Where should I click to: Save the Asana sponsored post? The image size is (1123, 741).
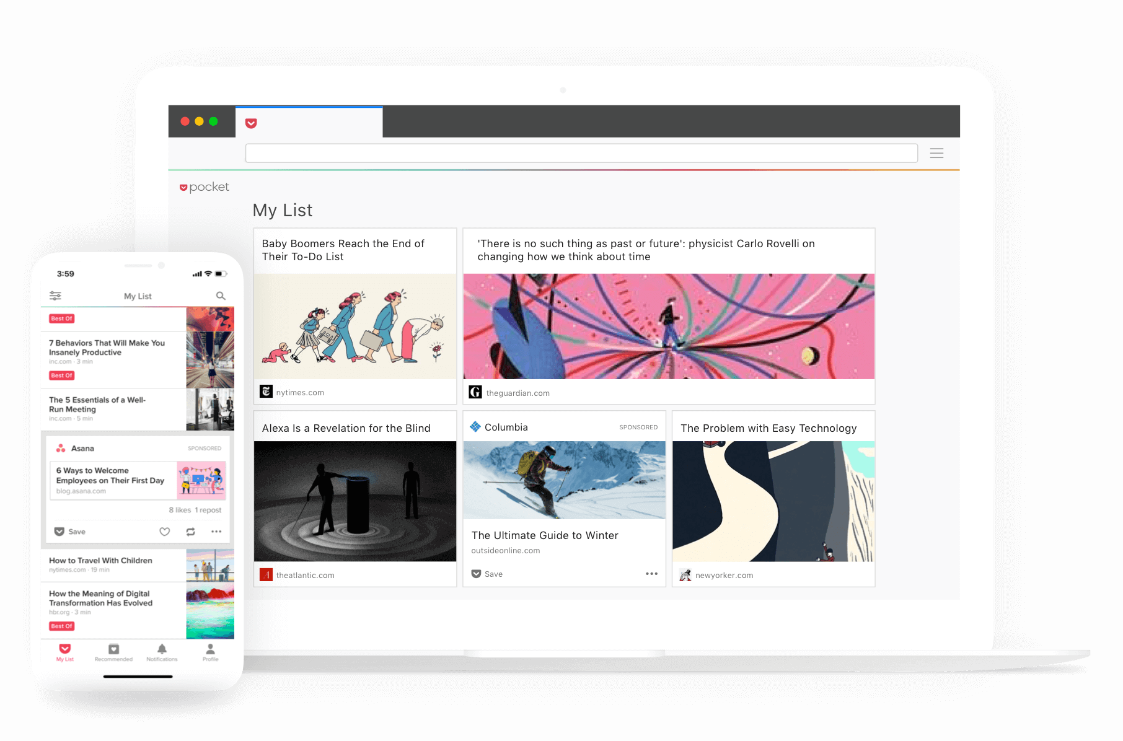(x=70, y=532)
